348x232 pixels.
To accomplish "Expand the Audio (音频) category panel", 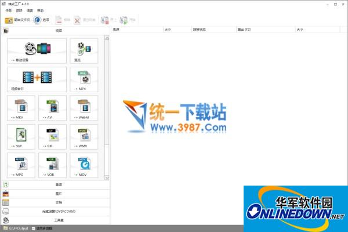I will tap(55, 184).
